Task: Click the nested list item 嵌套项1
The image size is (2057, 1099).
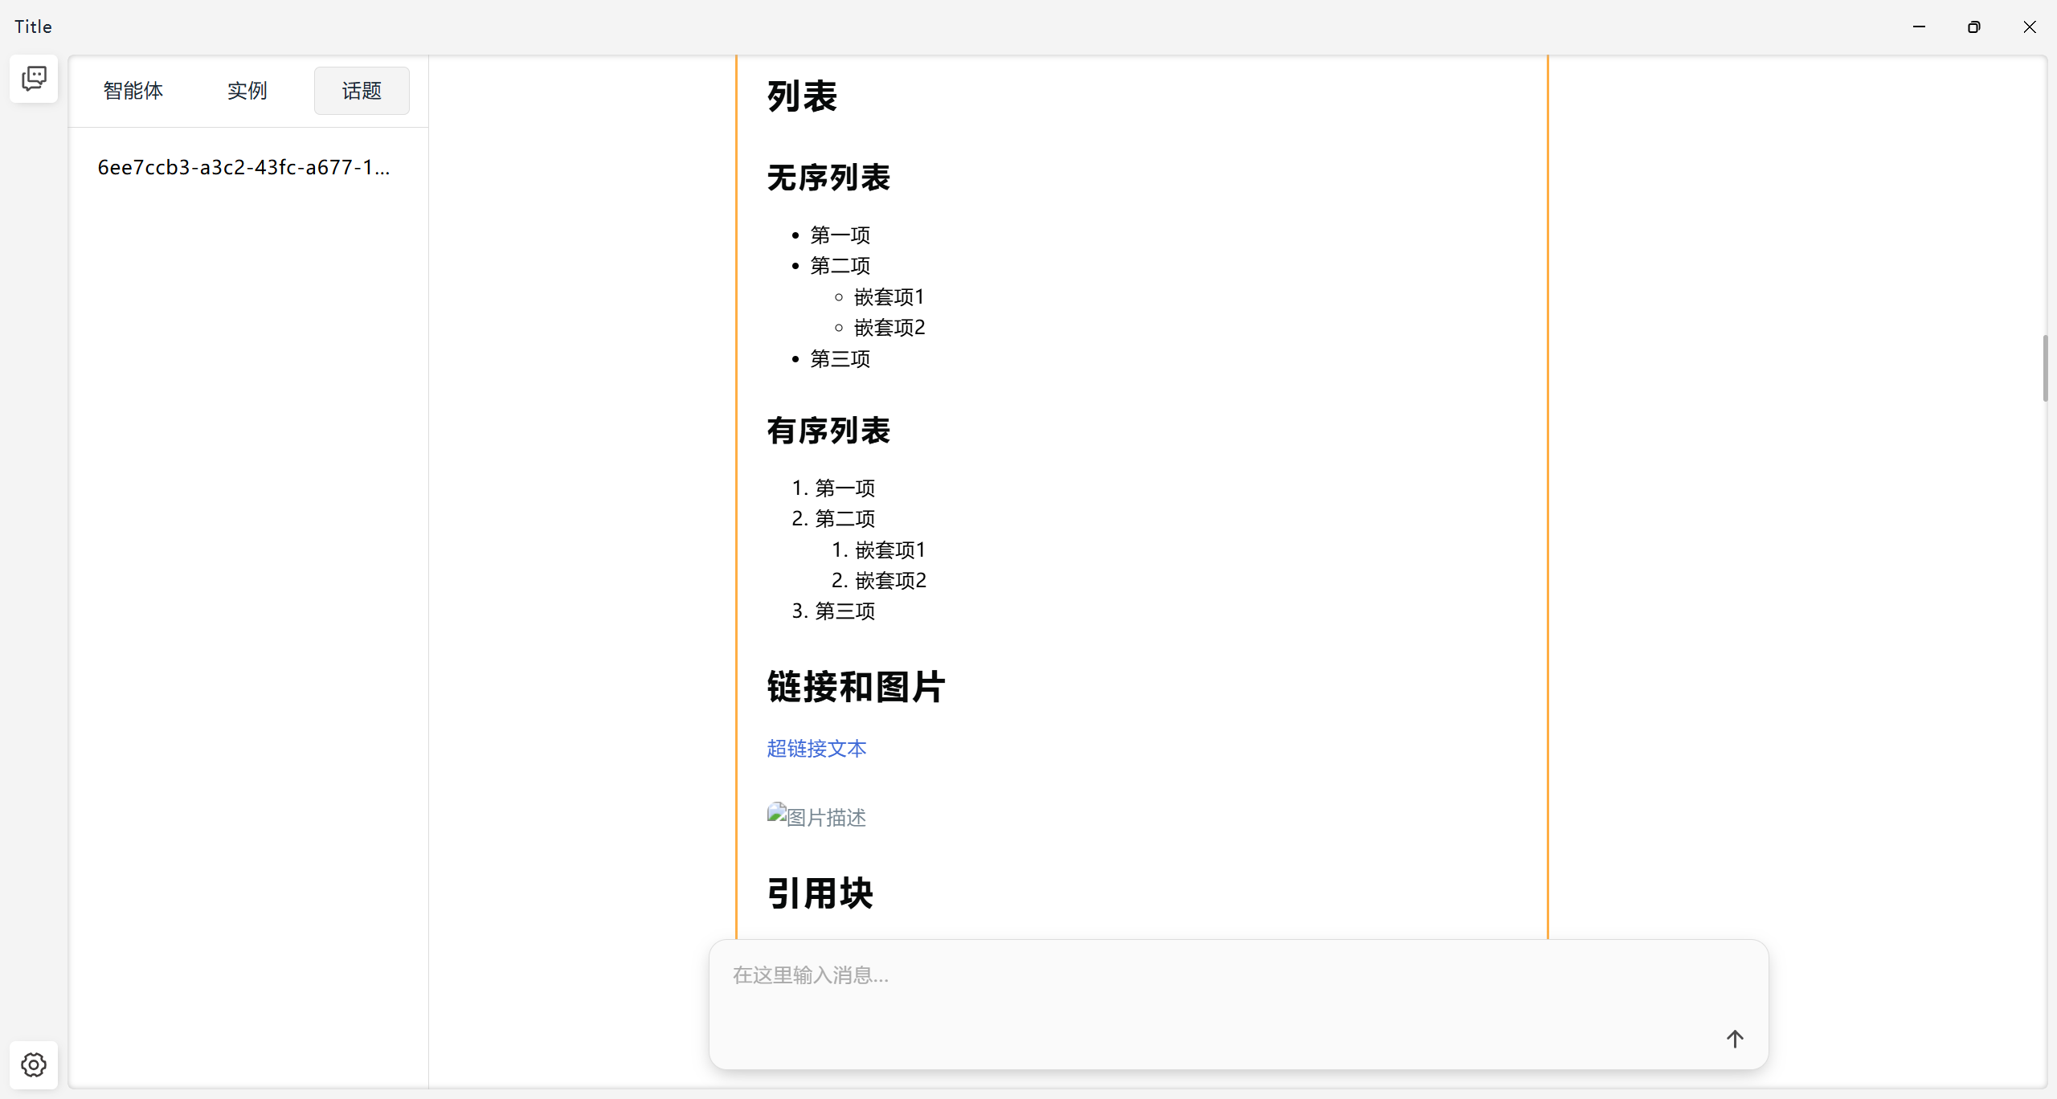Action: pyautogui.click(x=889, y=296)
